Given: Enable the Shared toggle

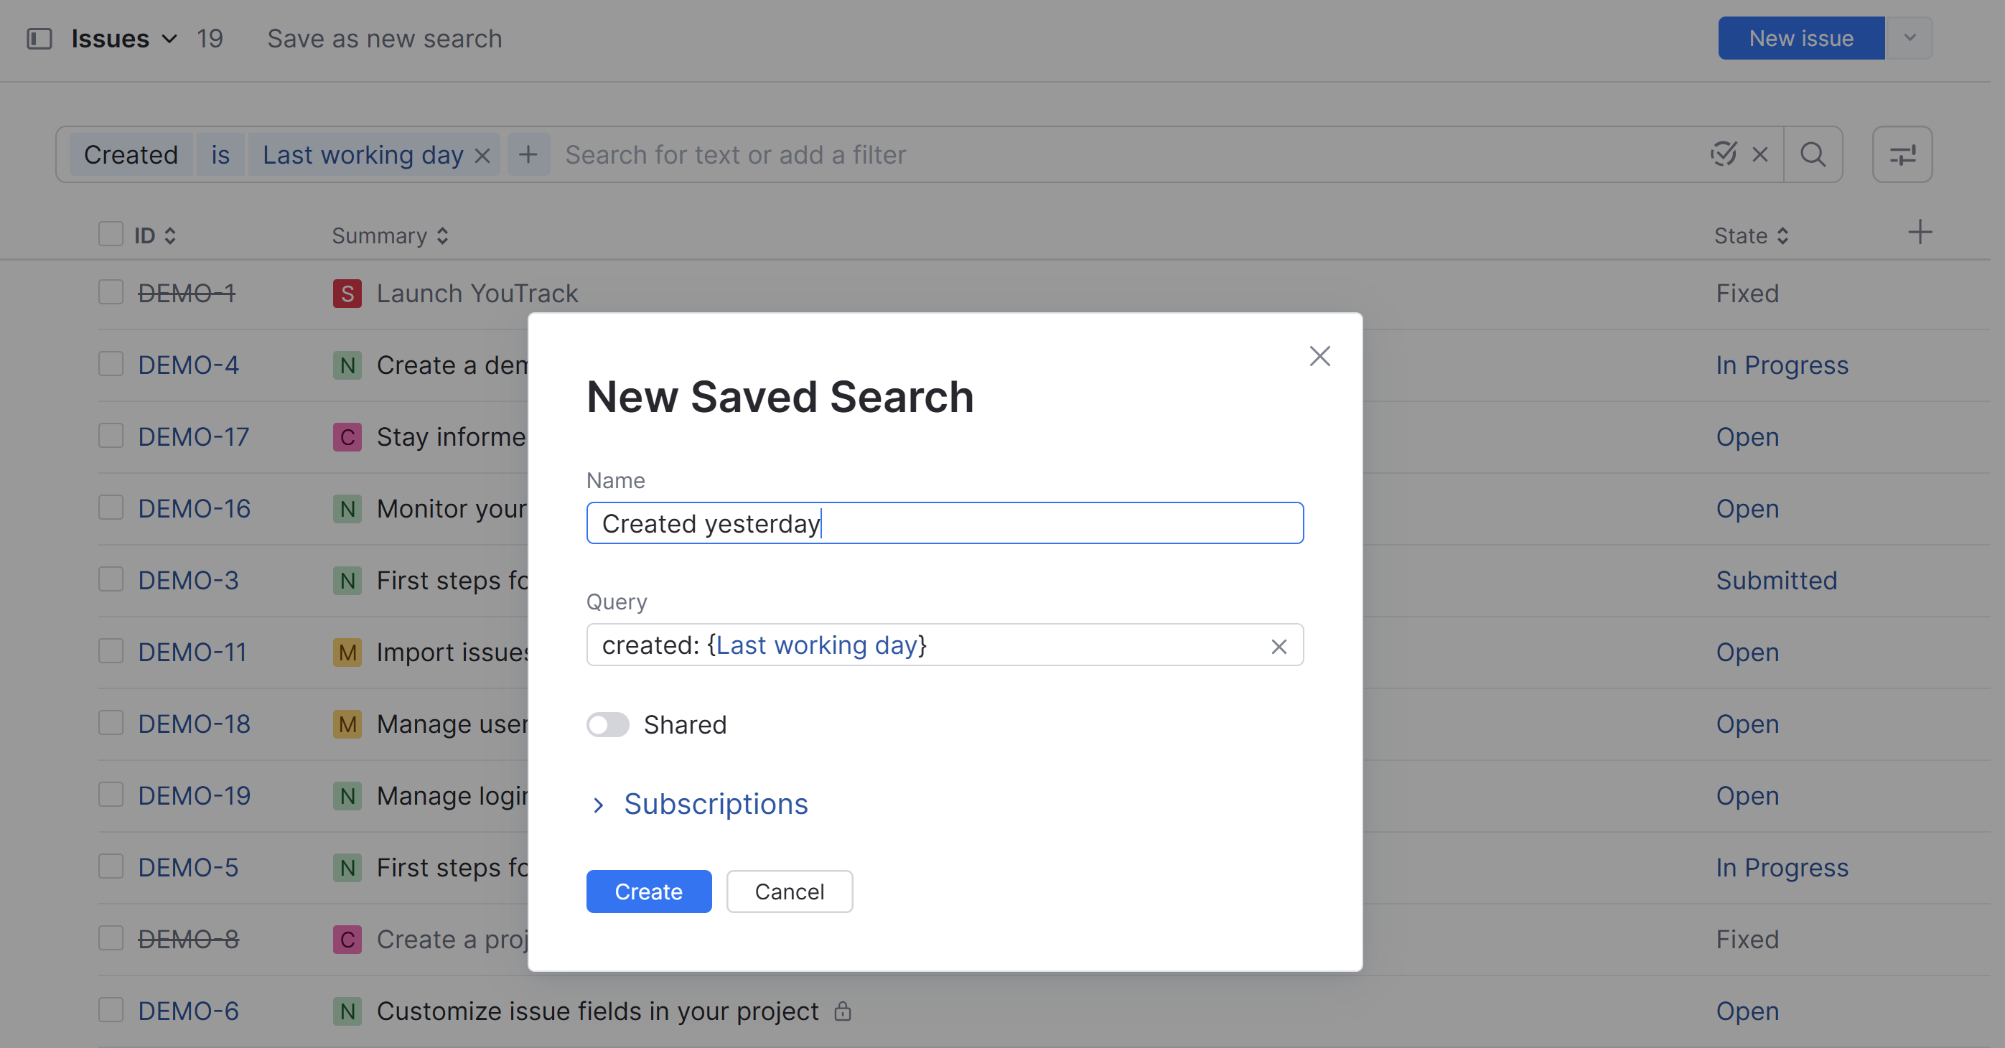Looking at the screenshot, I should [x=608, y=724].
